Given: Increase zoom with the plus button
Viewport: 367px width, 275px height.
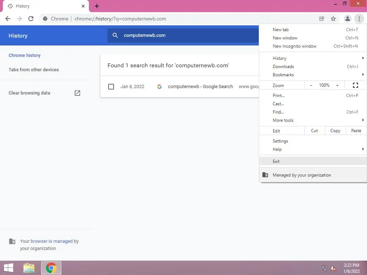Looking at the screenshot, I should click(x=337, y=85).
